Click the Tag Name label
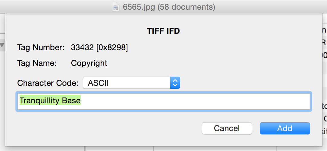 click(37, 63)
